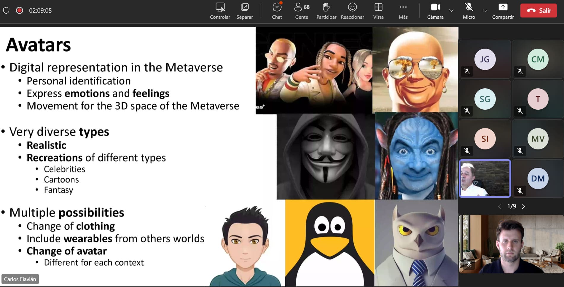Raise hand with Participar
Viewport: 564px width, 287px height.
326,11
